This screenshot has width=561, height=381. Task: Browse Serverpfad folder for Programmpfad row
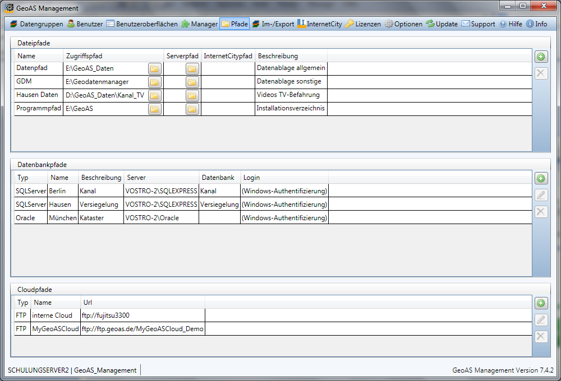tap(192, 109)
